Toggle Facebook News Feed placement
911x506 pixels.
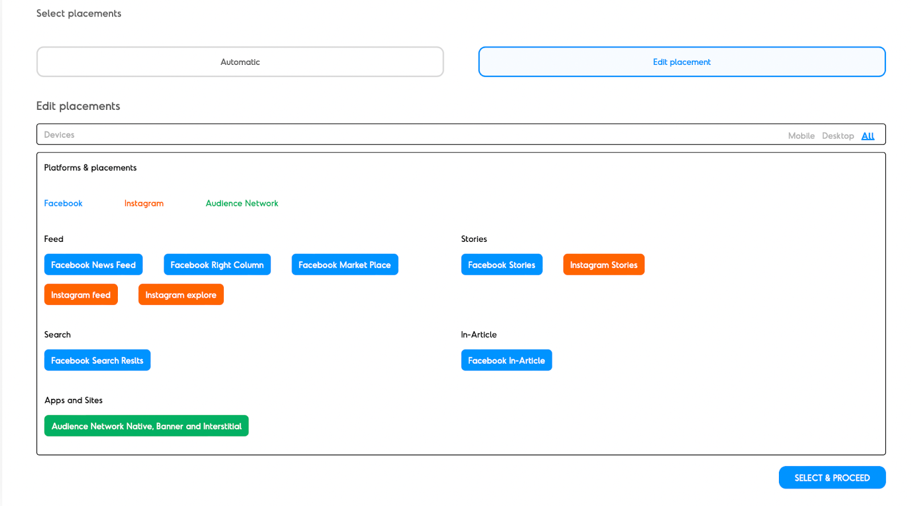[93, 265]
